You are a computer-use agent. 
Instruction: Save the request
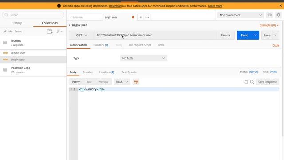267,35
